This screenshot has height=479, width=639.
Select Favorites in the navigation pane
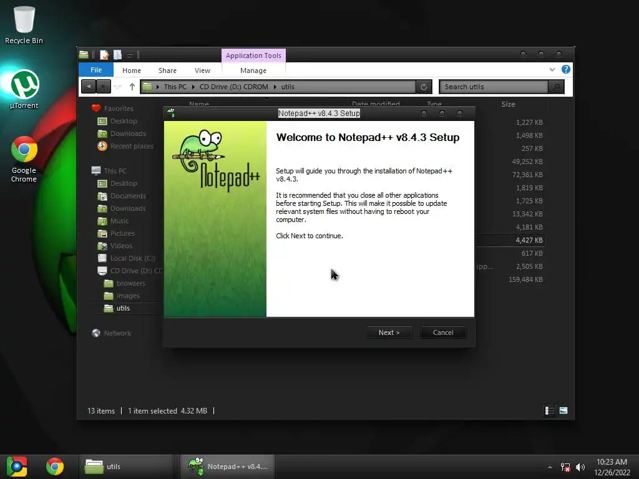(119, 109)
